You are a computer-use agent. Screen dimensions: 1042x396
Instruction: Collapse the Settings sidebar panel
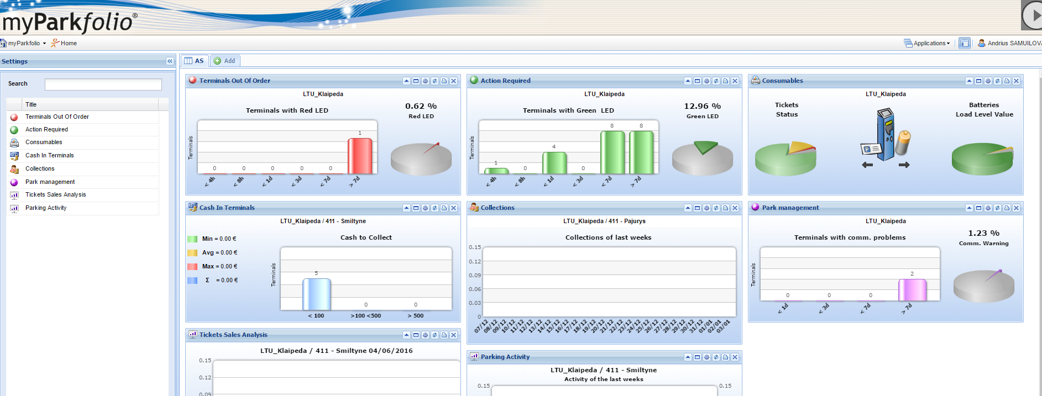170,61
